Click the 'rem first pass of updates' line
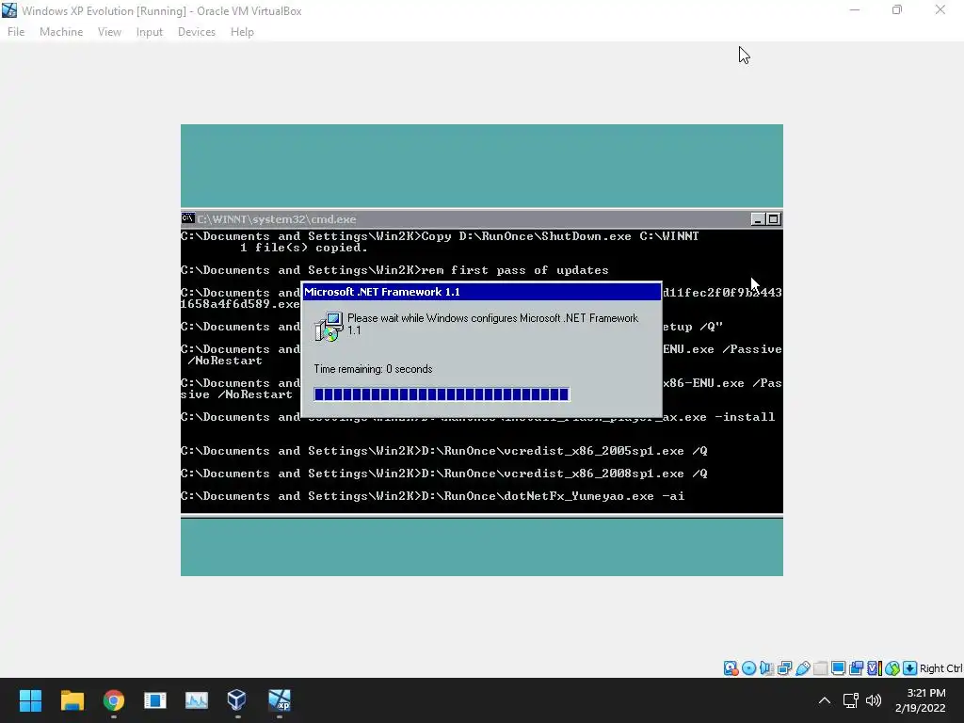Viewport: 964px width, 723px height. [x=394, y=270]
